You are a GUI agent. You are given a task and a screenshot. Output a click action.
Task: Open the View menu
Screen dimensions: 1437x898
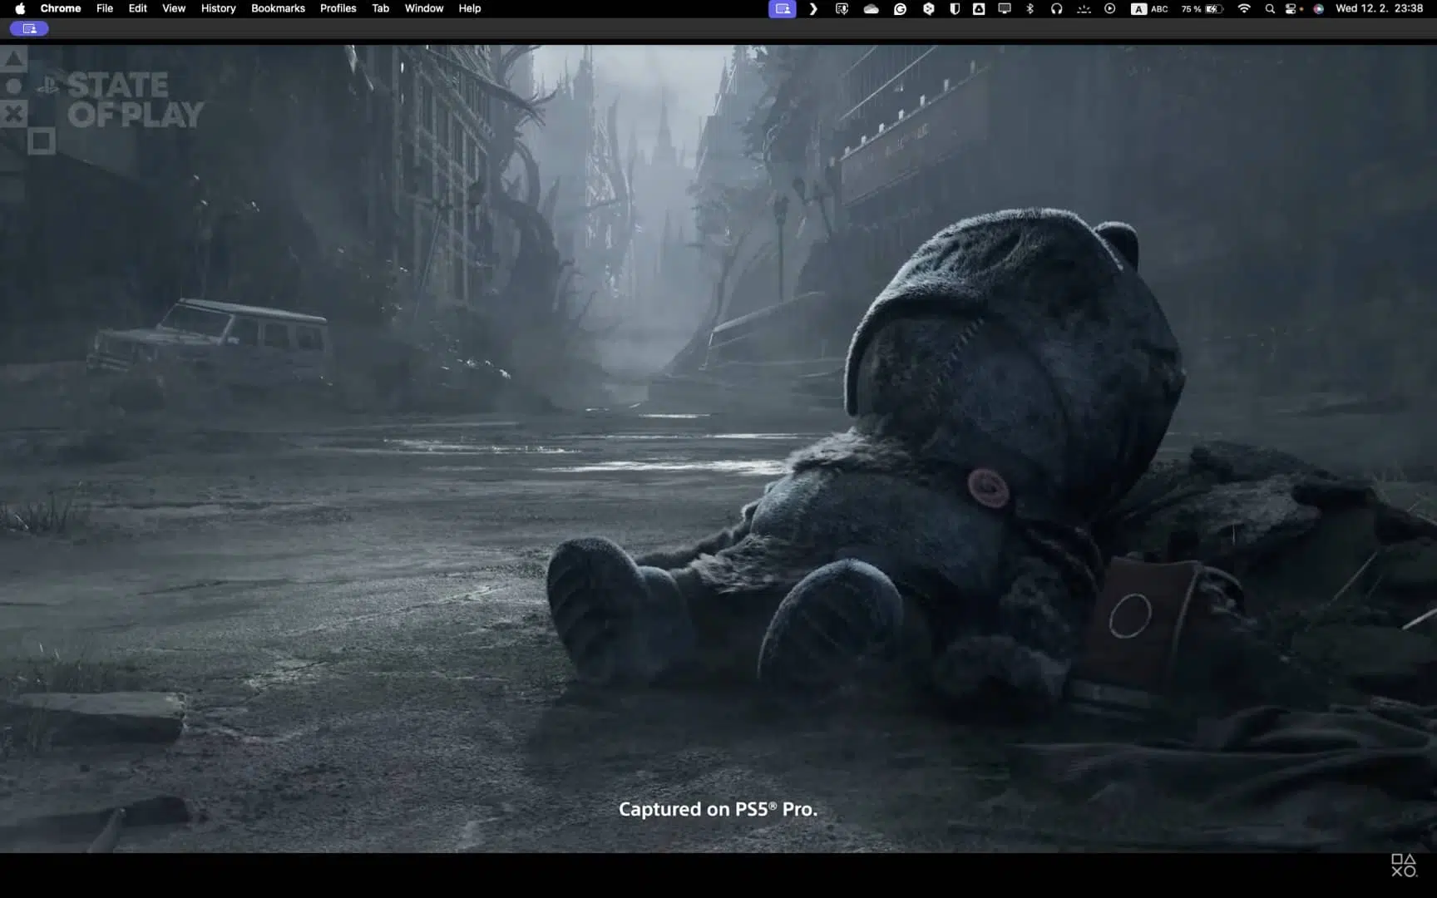pos(174,8)
